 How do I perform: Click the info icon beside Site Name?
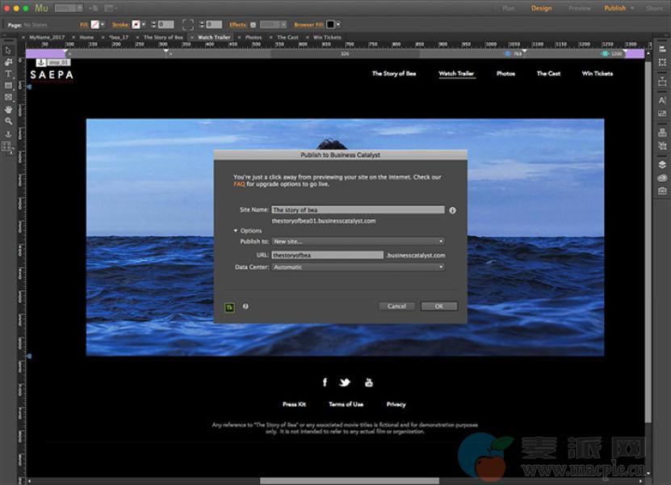click(x=452, y=210)
